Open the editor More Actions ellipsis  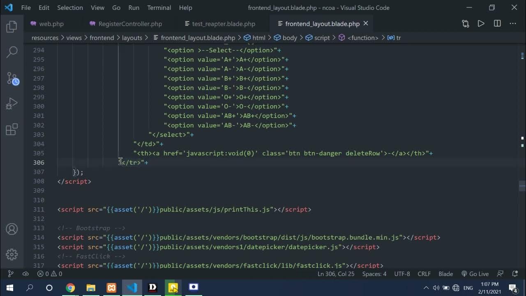[x=513, y=24]
